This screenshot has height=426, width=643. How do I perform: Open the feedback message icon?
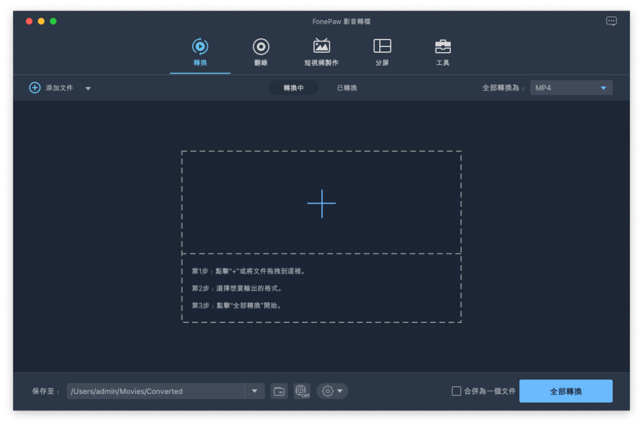612,21
